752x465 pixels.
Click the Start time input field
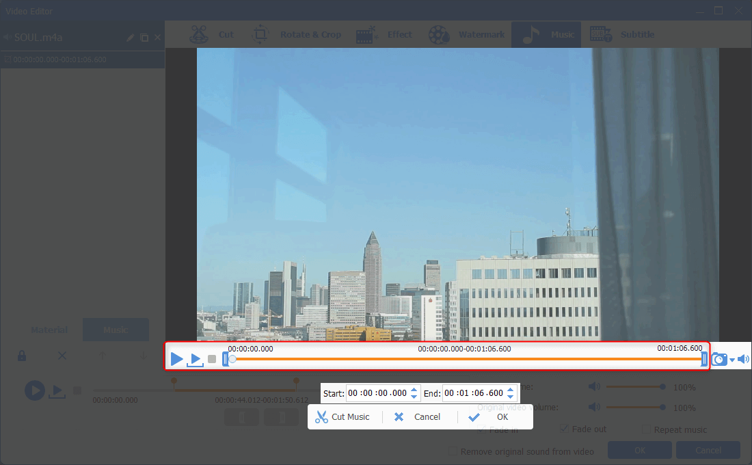tap(377, 393)
